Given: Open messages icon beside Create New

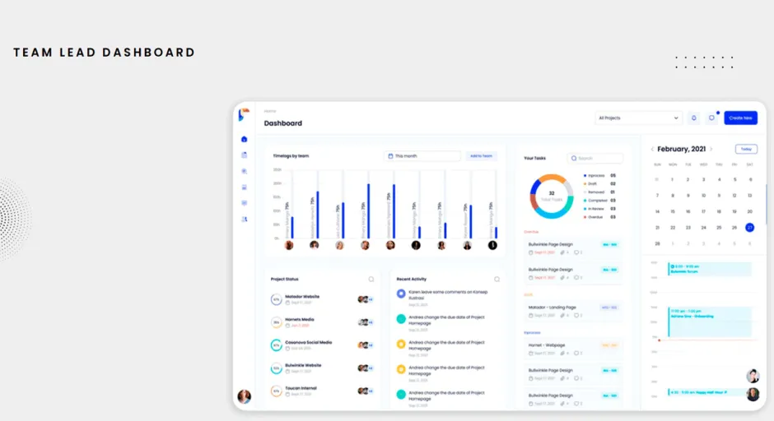Looking at the screenshot, I should pos(711,118).
